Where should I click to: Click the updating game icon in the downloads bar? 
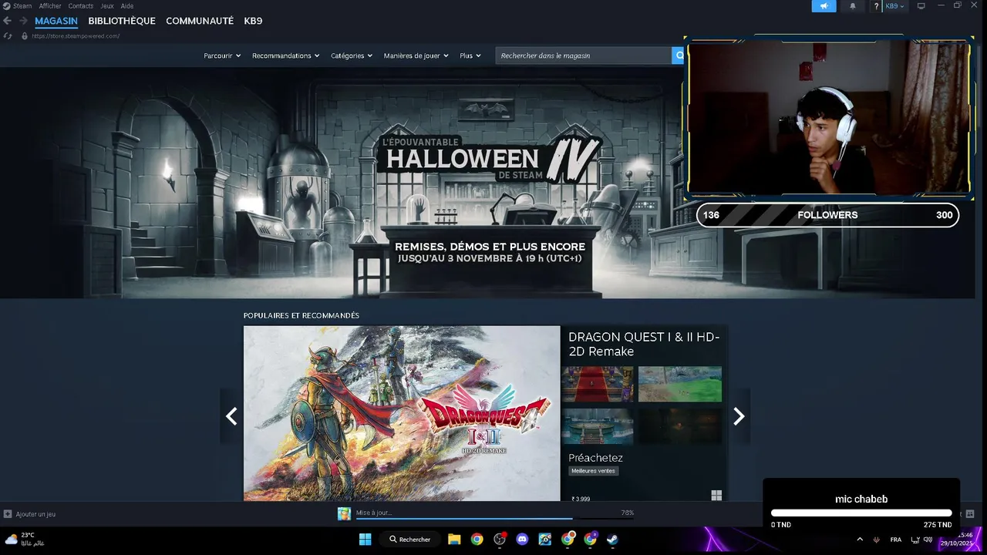tap(344, 514)
